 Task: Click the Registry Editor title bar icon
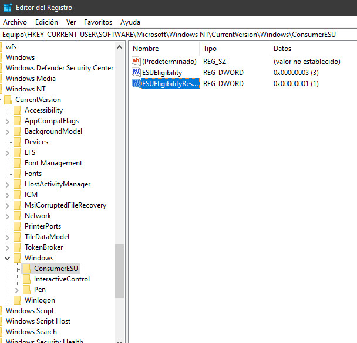tap(8, 8)
